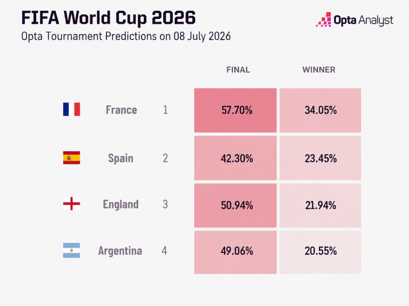This screenshot has width=409, height=306.
Task: Click Argentina's 20.55% winner cell
Action: pos(320,252)
